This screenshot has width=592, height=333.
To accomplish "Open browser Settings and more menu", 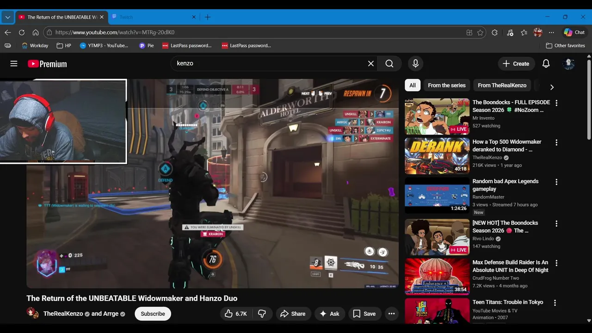I will (551, 32).
